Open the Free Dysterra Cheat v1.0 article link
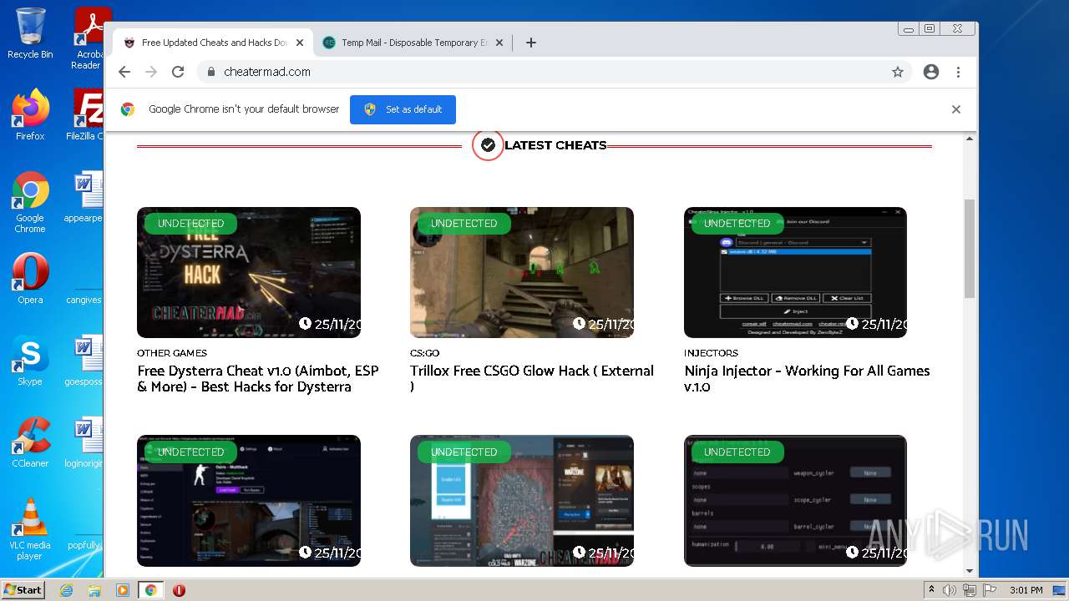1069x601 pixels. point(258,379)
